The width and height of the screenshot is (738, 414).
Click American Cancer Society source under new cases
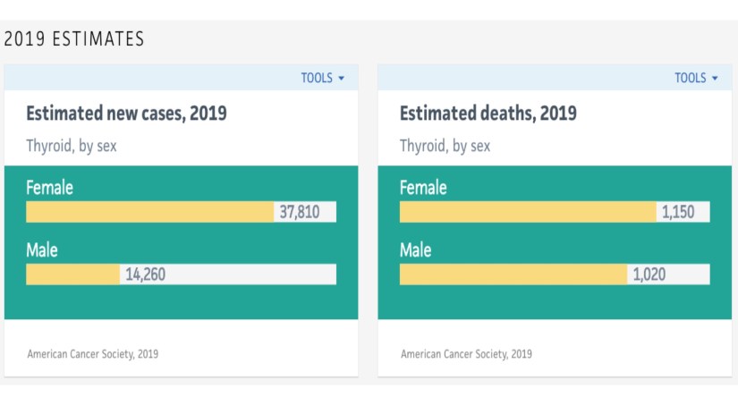[92, 354]
